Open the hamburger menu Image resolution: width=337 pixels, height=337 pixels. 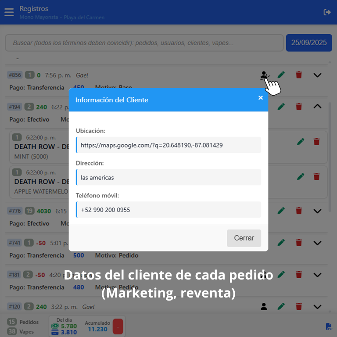9,12
